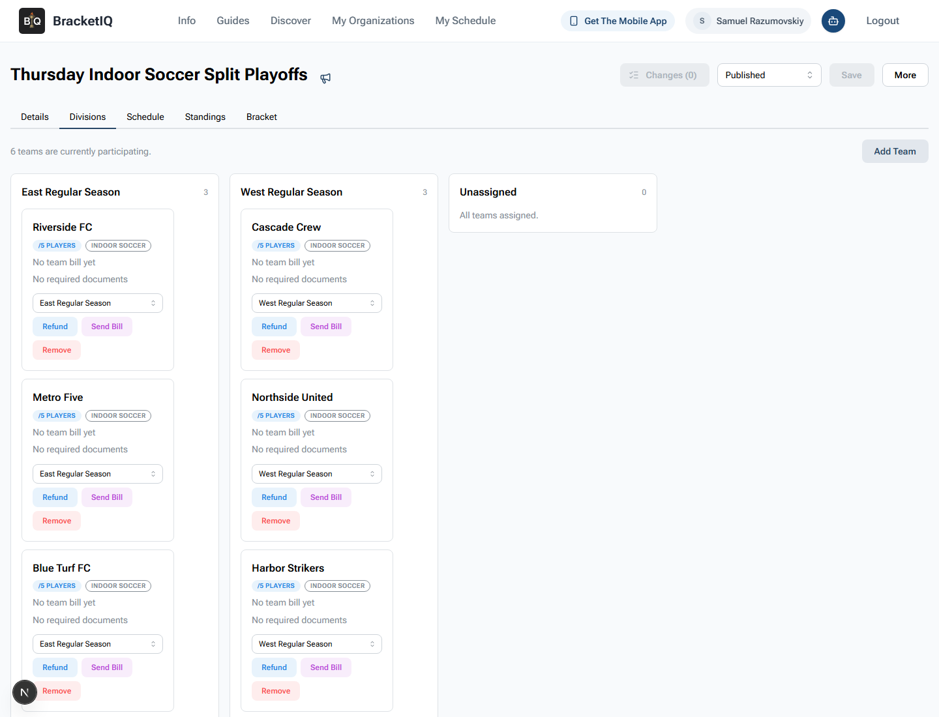Open the Bracket tab
The height and width of the screenshot is (717, 939).
click(x=261, y=117)
